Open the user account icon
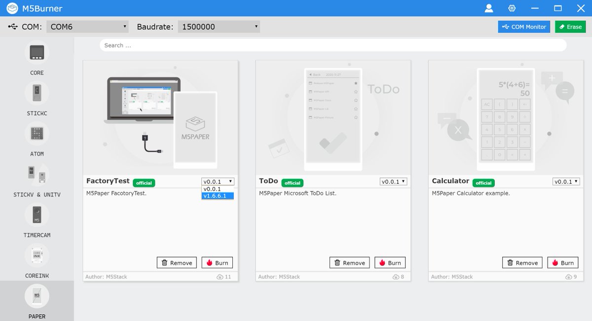Screen dimensions: 592x321 point(489,8)
